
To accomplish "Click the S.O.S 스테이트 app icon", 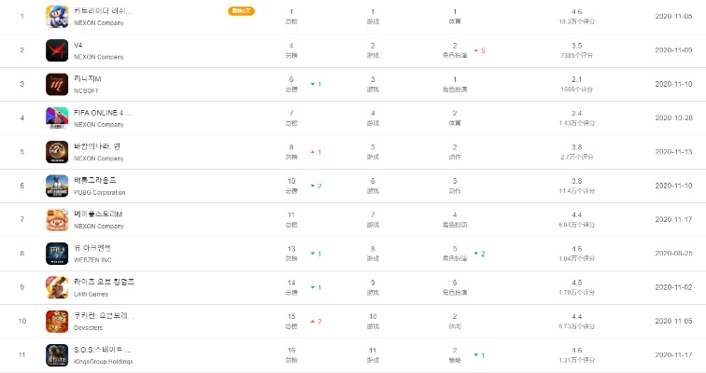I will [56, 354].
